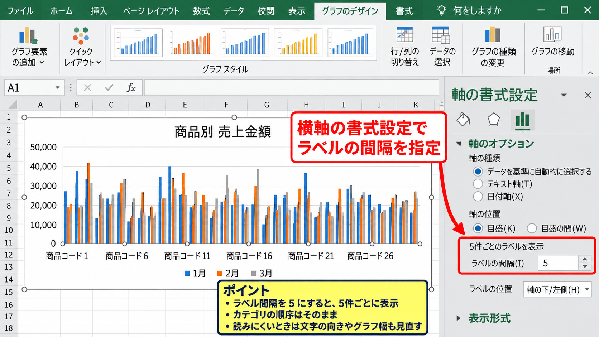Open the fill and line paint bucket tab

(464, 120)
